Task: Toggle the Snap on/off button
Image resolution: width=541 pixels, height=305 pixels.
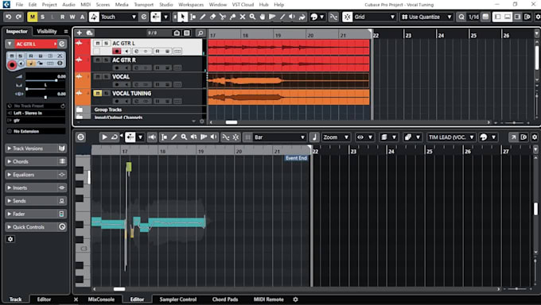Action: (x=348, y=17)
